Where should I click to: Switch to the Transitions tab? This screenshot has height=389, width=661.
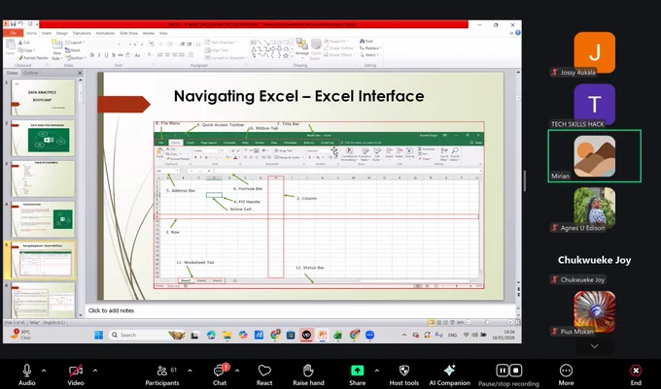82,33
